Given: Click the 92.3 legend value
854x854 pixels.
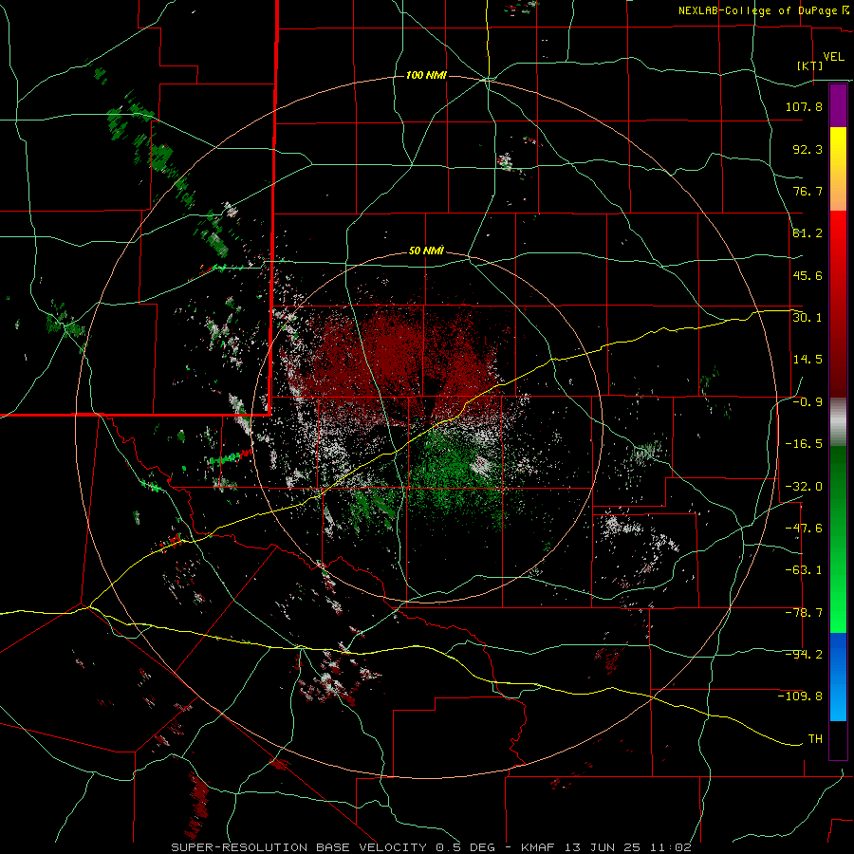Looking at the screenshot, I should [808, 149].
